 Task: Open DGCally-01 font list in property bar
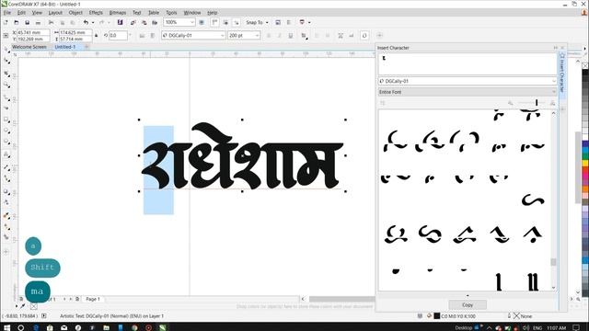coord(222,36)
